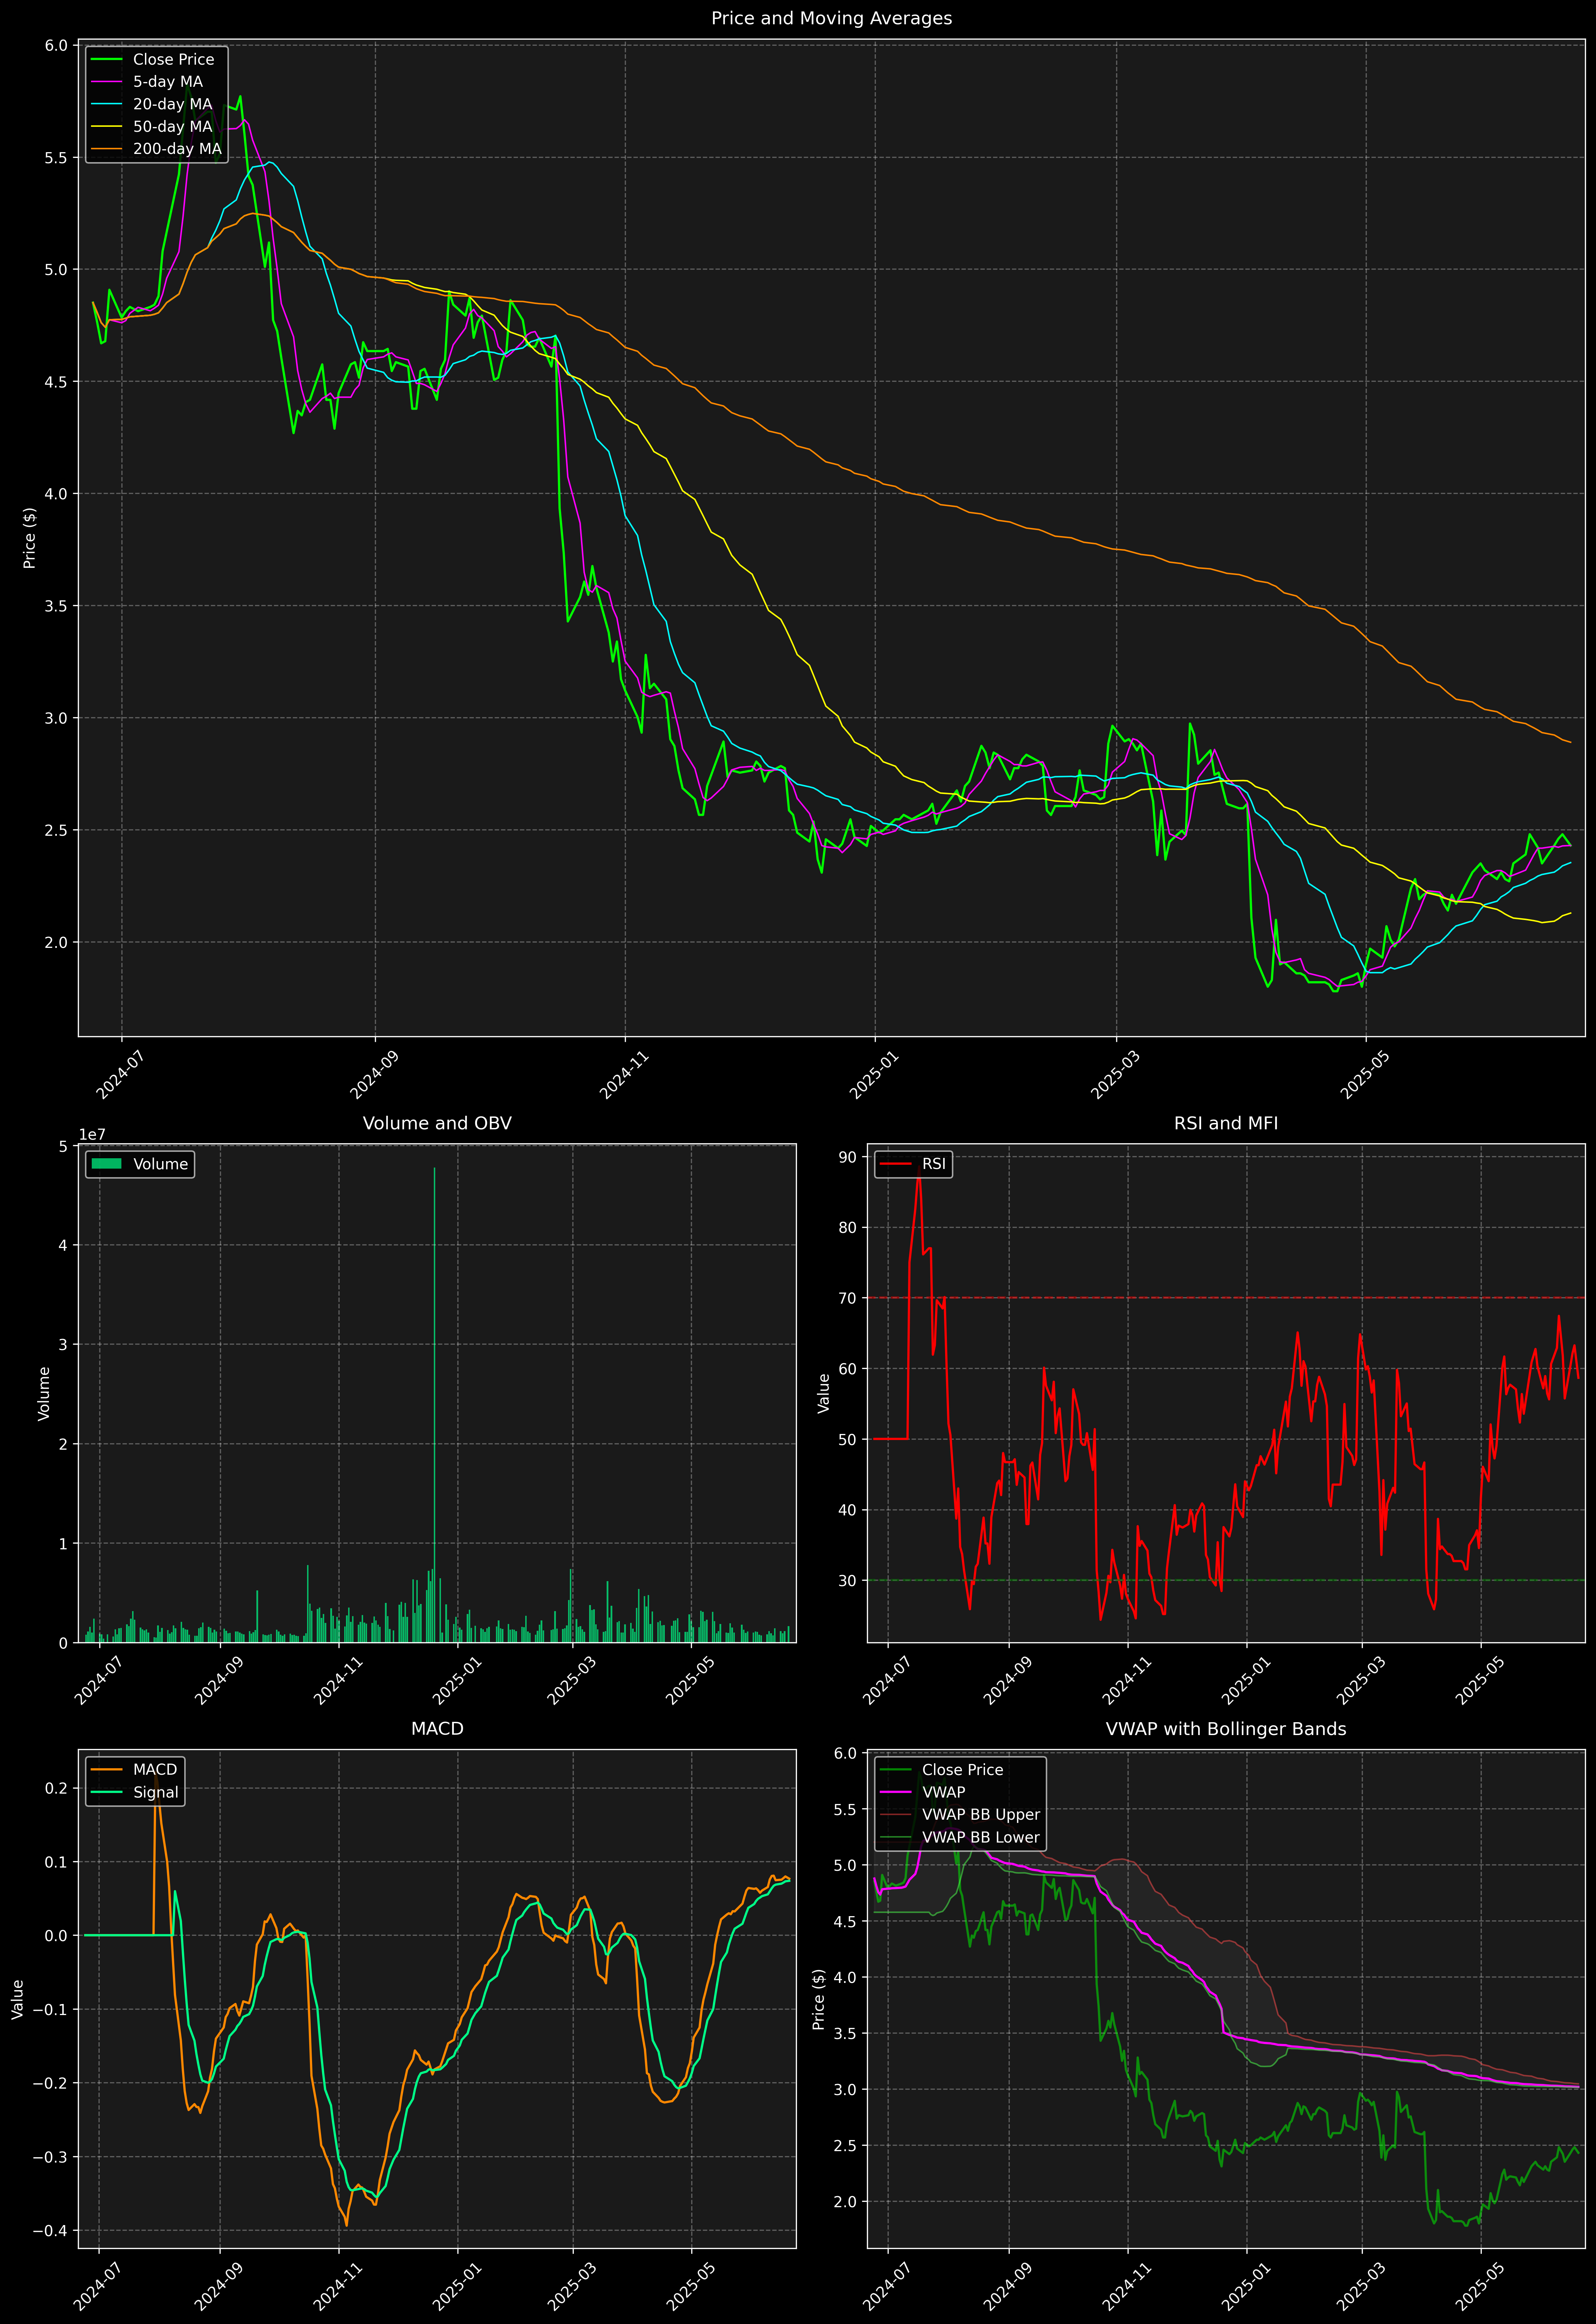Click the 'VWAP with Bollinger Bands' title

tap(1226, 1729)
